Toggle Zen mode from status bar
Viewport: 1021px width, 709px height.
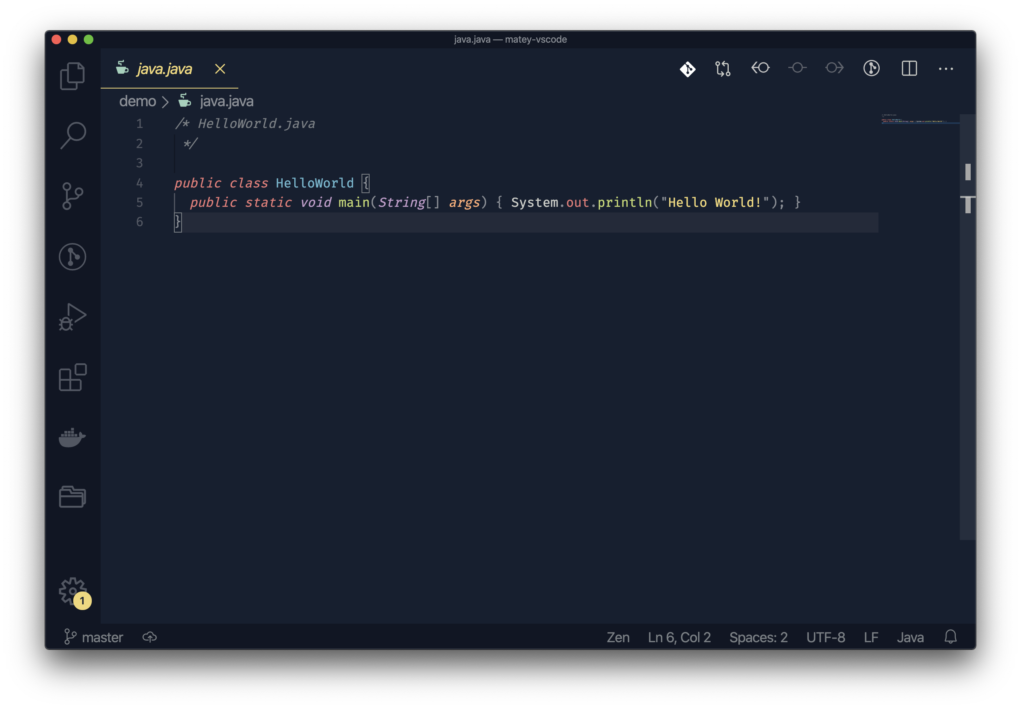coord(618,637)
